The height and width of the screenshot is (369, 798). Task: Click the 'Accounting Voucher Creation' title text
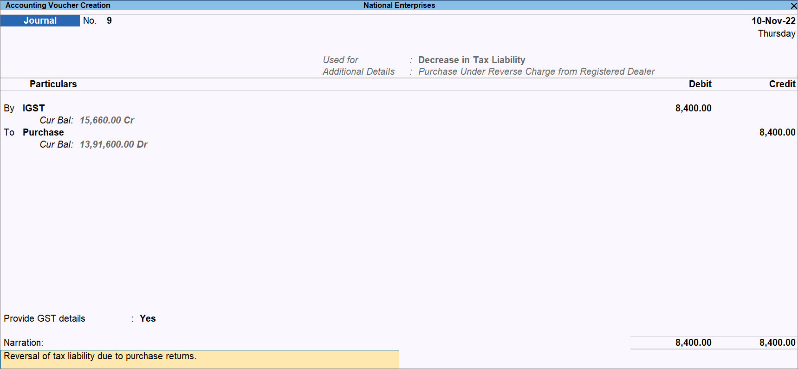click(x=58, y=6)
